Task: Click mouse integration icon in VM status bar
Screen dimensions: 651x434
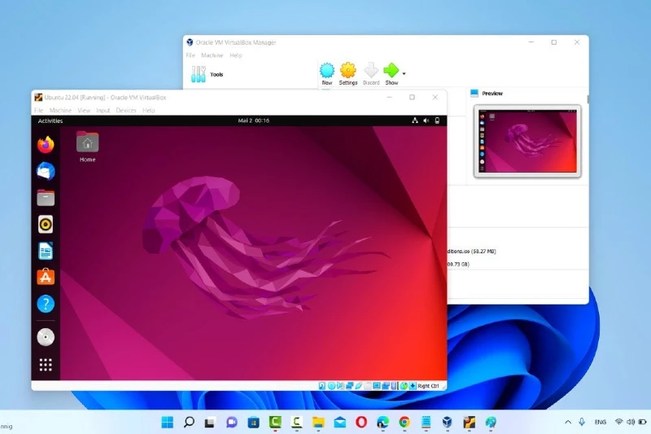Action: pyautogui.click(x=404, y=386)
